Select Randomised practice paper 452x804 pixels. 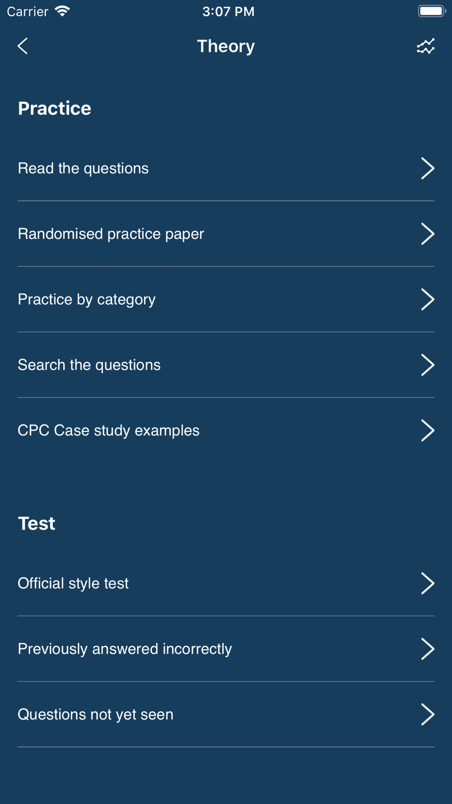coord(226,234)
